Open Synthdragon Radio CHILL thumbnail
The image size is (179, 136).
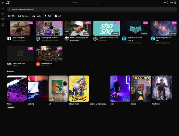click(164, 28)
